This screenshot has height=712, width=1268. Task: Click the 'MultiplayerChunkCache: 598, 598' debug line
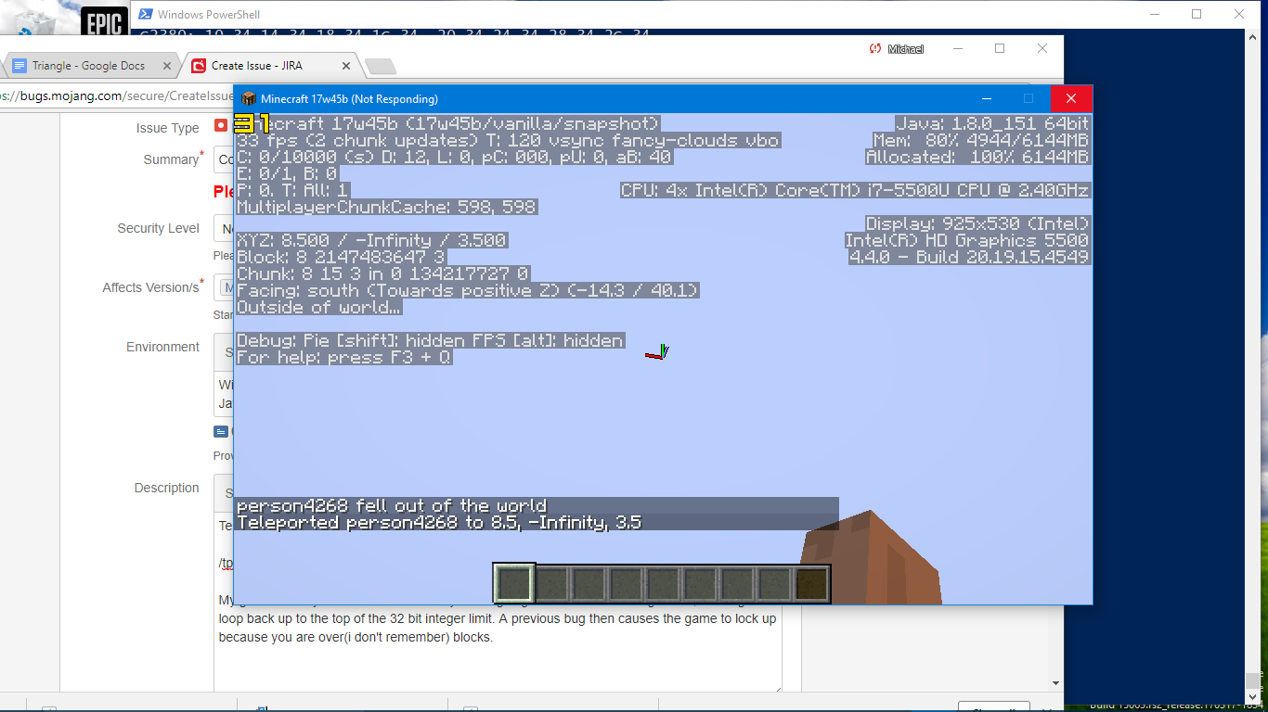[x=386, y=208]
